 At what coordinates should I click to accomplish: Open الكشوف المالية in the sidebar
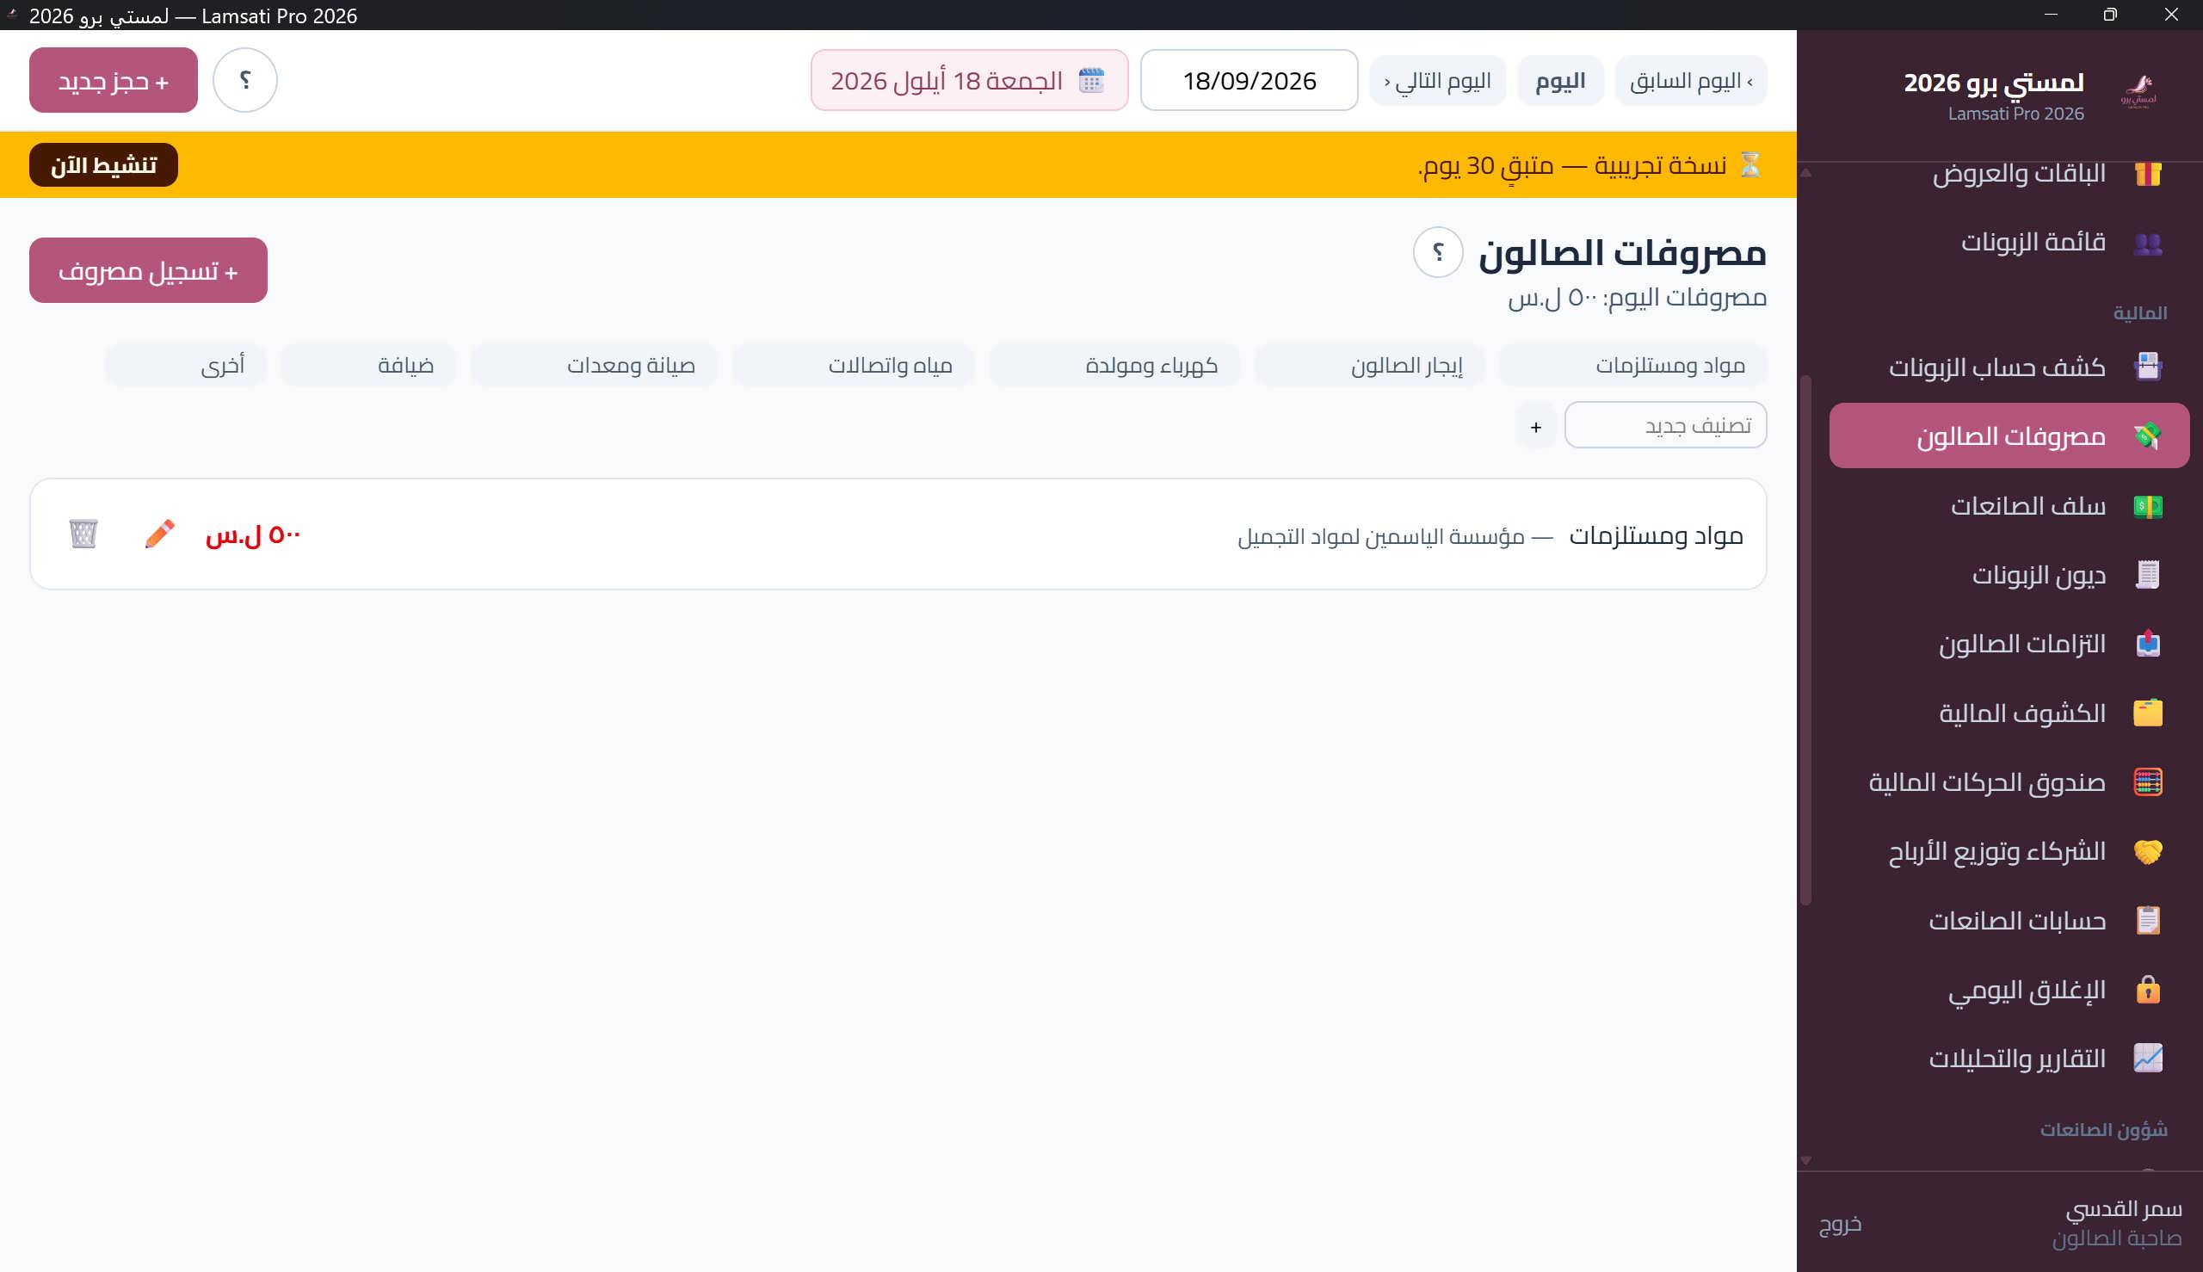(x=2009, y=713)
